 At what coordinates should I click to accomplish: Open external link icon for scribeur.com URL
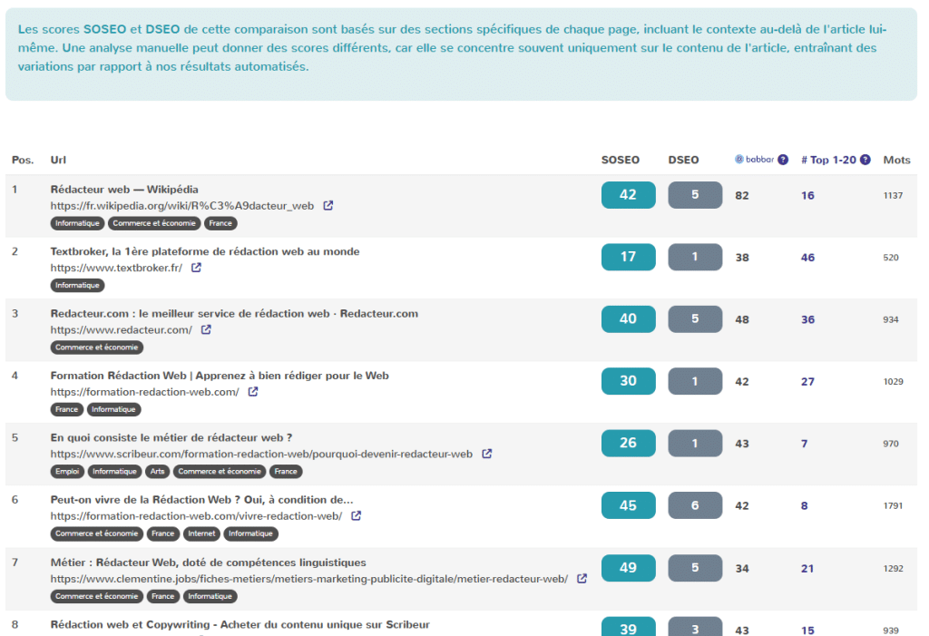pyautogui.click(x=486, y=454)
